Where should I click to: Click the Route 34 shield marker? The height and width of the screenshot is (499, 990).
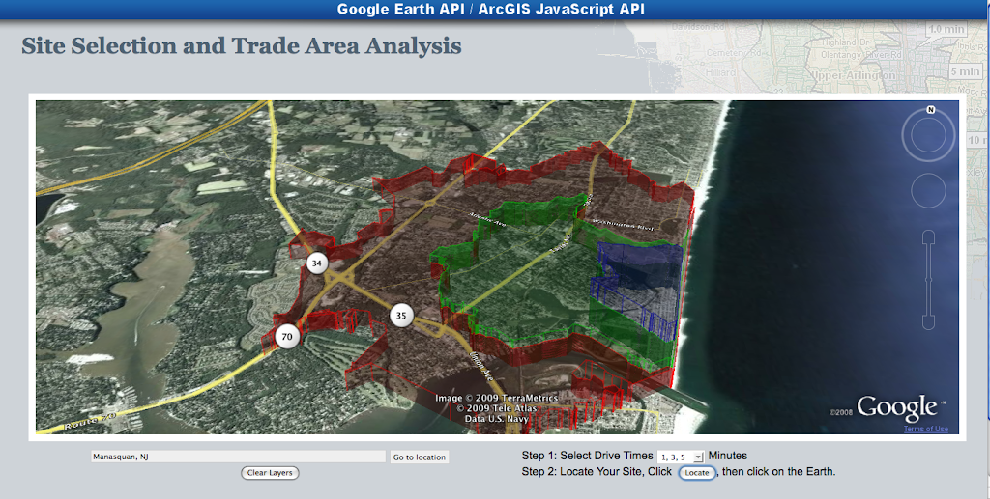(317, 263)
